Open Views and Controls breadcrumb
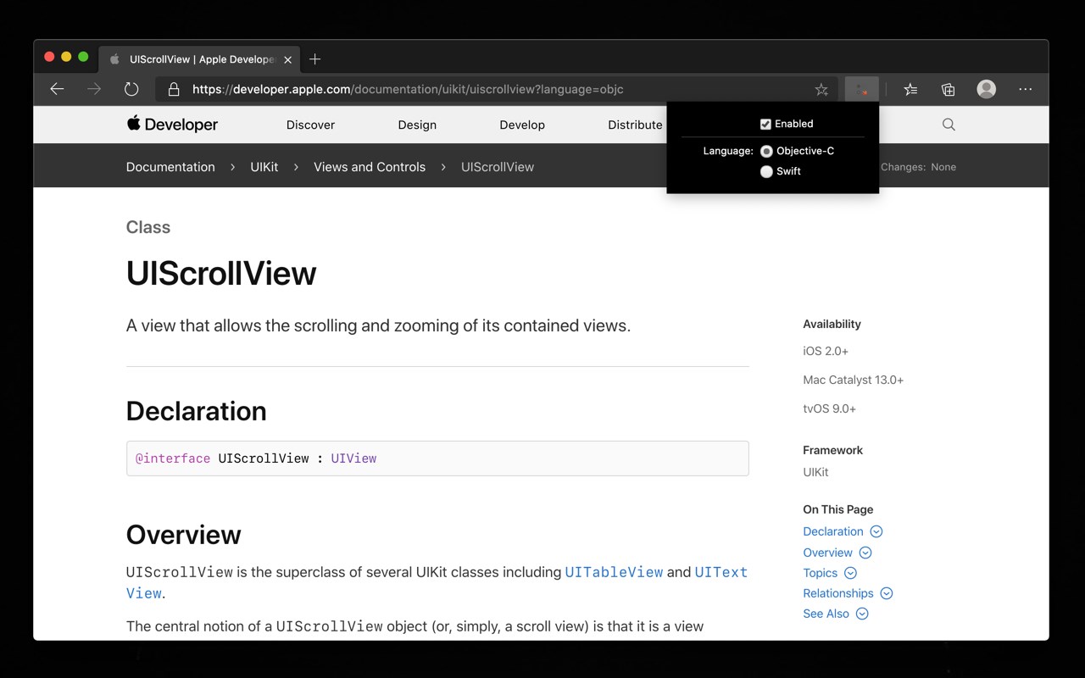Screen dimensions: 1085x678 point(370,167)
